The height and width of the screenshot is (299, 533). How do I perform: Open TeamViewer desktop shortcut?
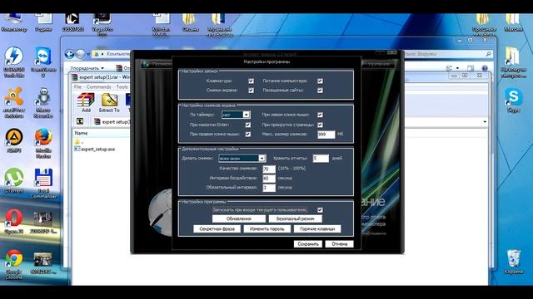[x=43, y=62]
